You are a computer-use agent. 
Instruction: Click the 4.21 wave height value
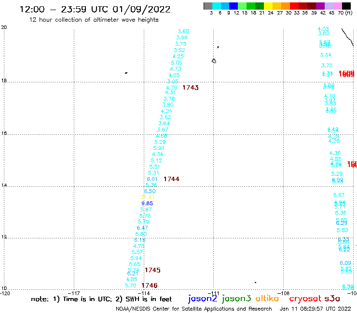[166, 111]
